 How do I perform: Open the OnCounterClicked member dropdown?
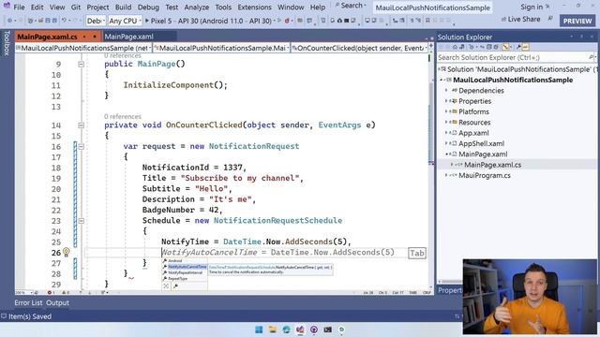coord(359,48)
